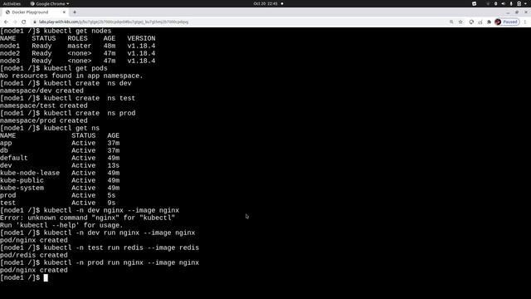
Task: Click the browser forward arrow
Action: (x=15, y=22)
